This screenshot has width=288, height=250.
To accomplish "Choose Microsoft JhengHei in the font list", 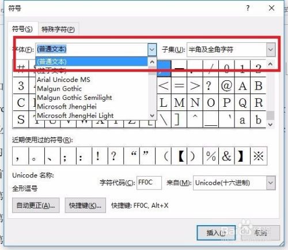I will pyautogui.click(x=92, y=106).
